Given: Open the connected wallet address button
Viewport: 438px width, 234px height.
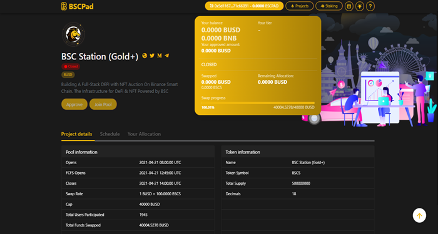Looking at the screenshot, I should coord(244,6).
